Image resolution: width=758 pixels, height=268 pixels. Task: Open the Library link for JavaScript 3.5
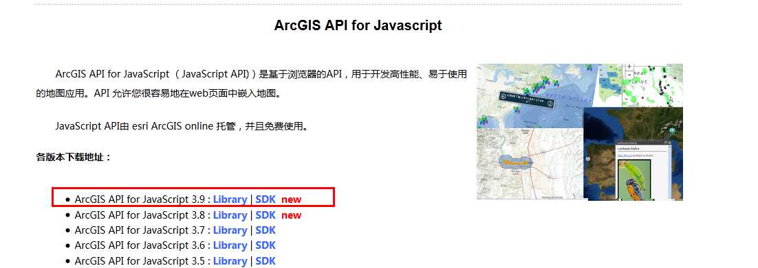[230, 260]
